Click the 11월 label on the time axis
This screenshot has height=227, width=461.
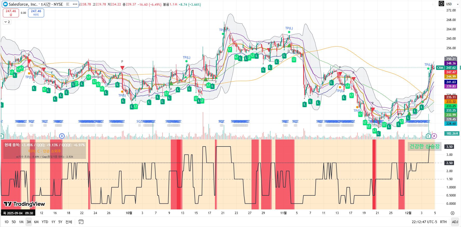(x=283, y=213)
